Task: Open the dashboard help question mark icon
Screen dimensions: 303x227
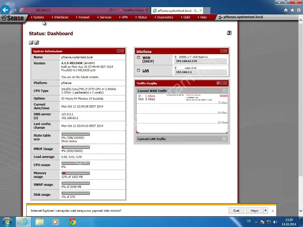Action: tap(229, 33)
